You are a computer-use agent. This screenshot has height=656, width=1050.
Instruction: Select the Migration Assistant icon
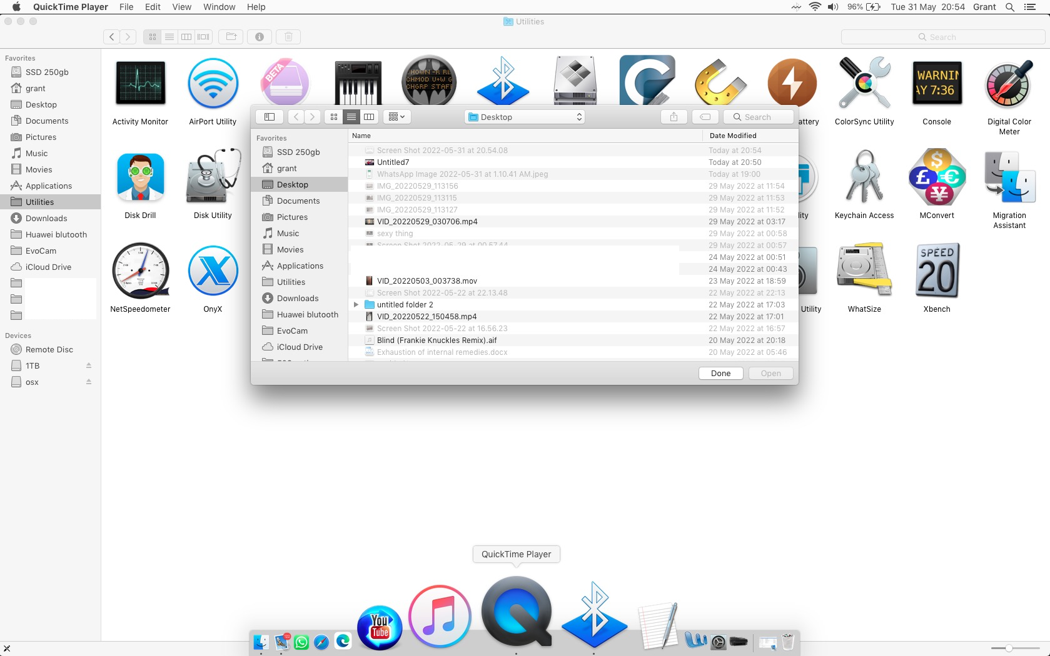point(1009,177)
